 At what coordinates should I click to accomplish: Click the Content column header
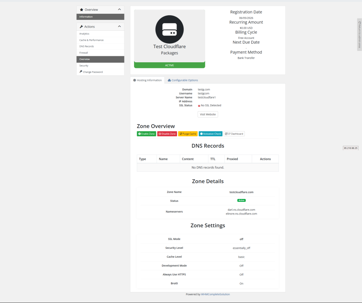pyautogui.click(x=194, y=159)
